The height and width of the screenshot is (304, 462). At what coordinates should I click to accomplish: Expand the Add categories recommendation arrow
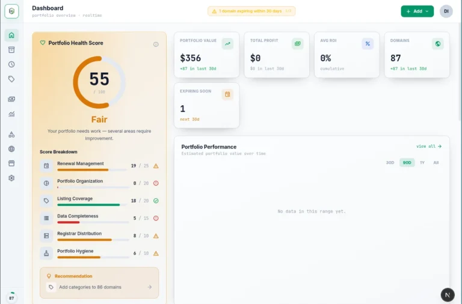(x=150, y=287)
